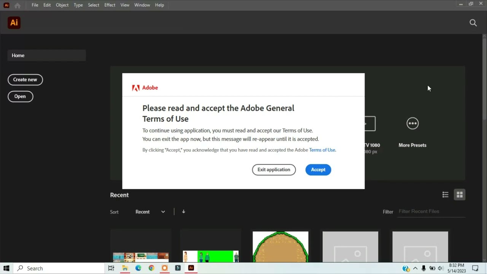Click the Filter Recent Files input field
487x274 pixels.
coord(431,212)
